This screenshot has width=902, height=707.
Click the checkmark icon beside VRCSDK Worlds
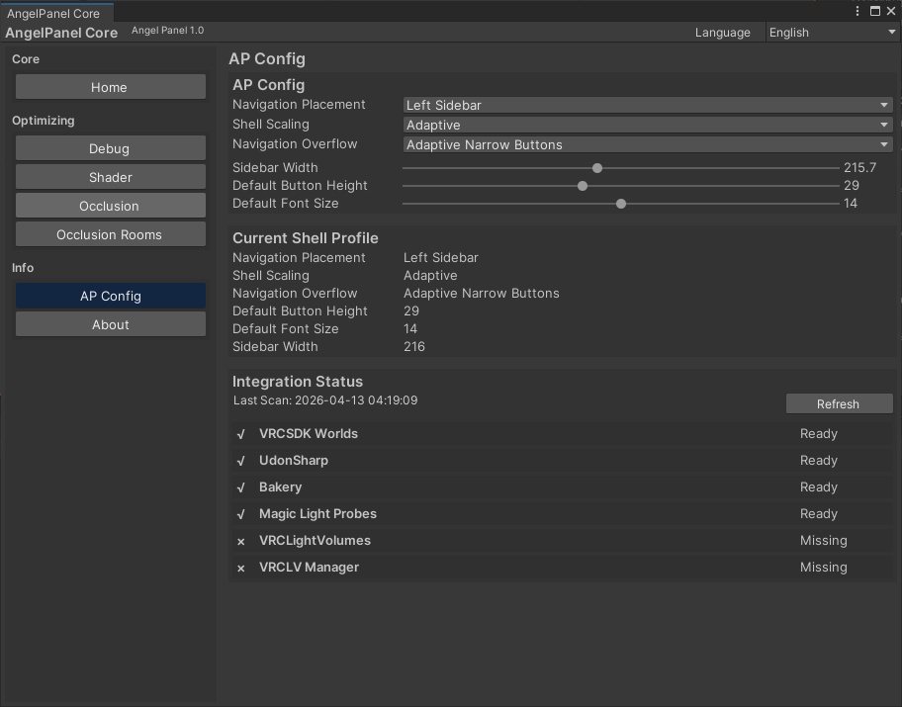point(240,433)
